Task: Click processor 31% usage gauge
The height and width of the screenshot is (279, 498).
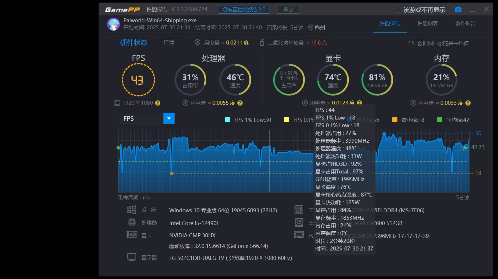Action: click(x=191, y=80)
